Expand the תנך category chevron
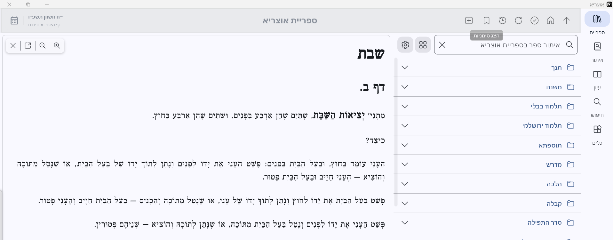613x240 pixels. [405, 68]
